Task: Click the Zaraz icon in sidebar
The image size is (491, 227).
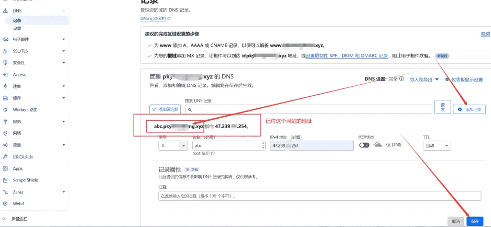Action: (5, 192)
